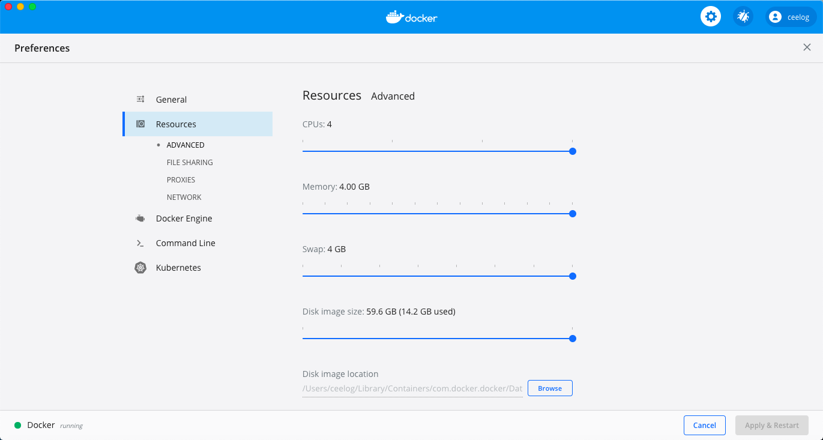Click the Disk image size slider handle

tap(573, 339)
